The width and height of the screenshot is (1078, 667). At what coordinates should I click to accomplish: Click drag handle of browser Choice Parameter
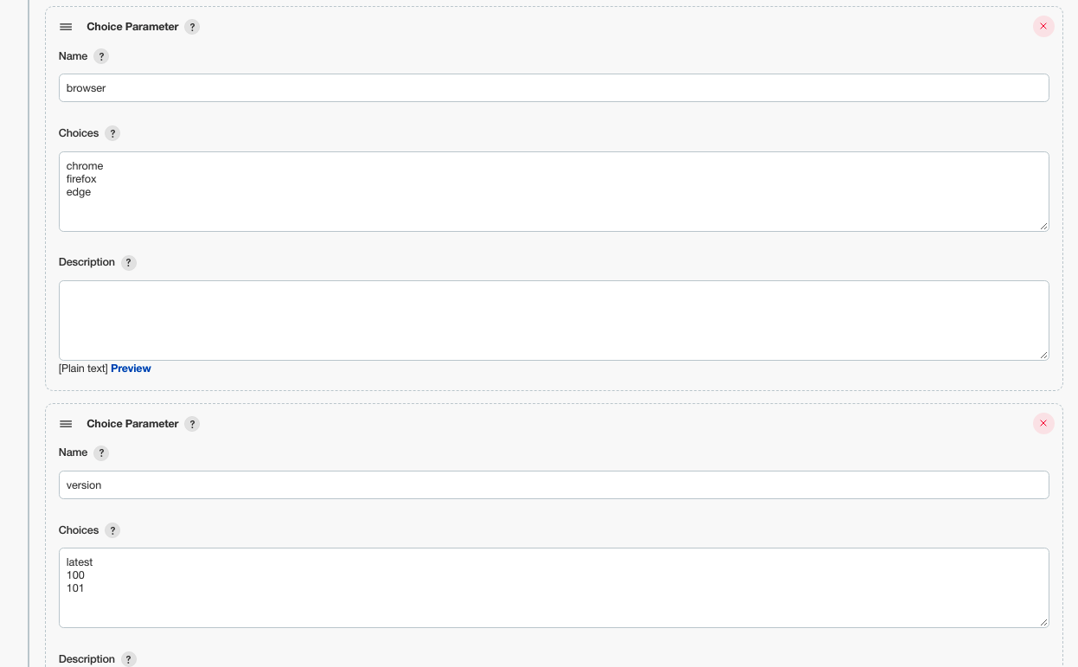[x=66, y=27]
